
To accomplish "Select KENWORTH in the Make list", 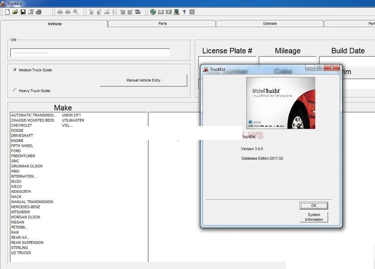I will [21, 192].
